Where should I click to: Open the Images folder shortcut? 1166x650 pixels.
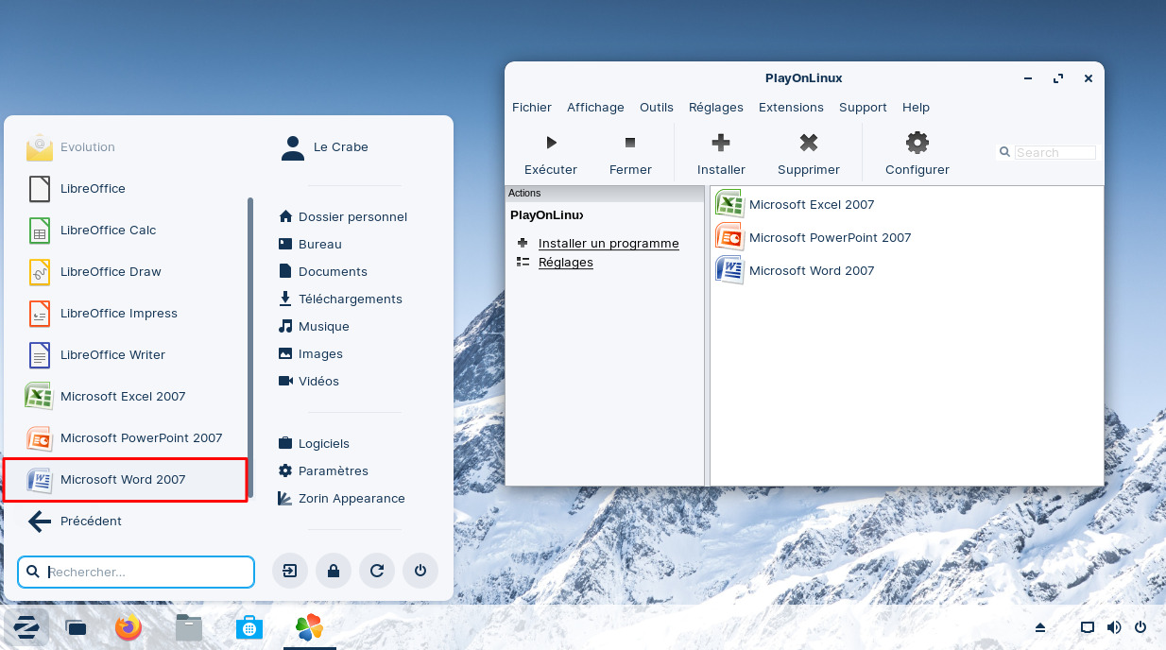click(310, 353)
